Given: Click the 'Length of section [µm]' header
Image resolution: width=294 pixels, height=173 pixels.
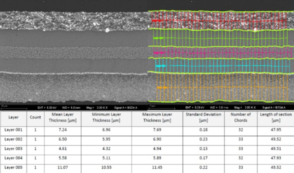Looking at the screenshot, I should (276, 117).
